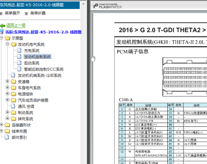Image resolution: width=207 pixels, height=164 pixels.
Task: Expand the 变速箱 node
Action: 8,81
